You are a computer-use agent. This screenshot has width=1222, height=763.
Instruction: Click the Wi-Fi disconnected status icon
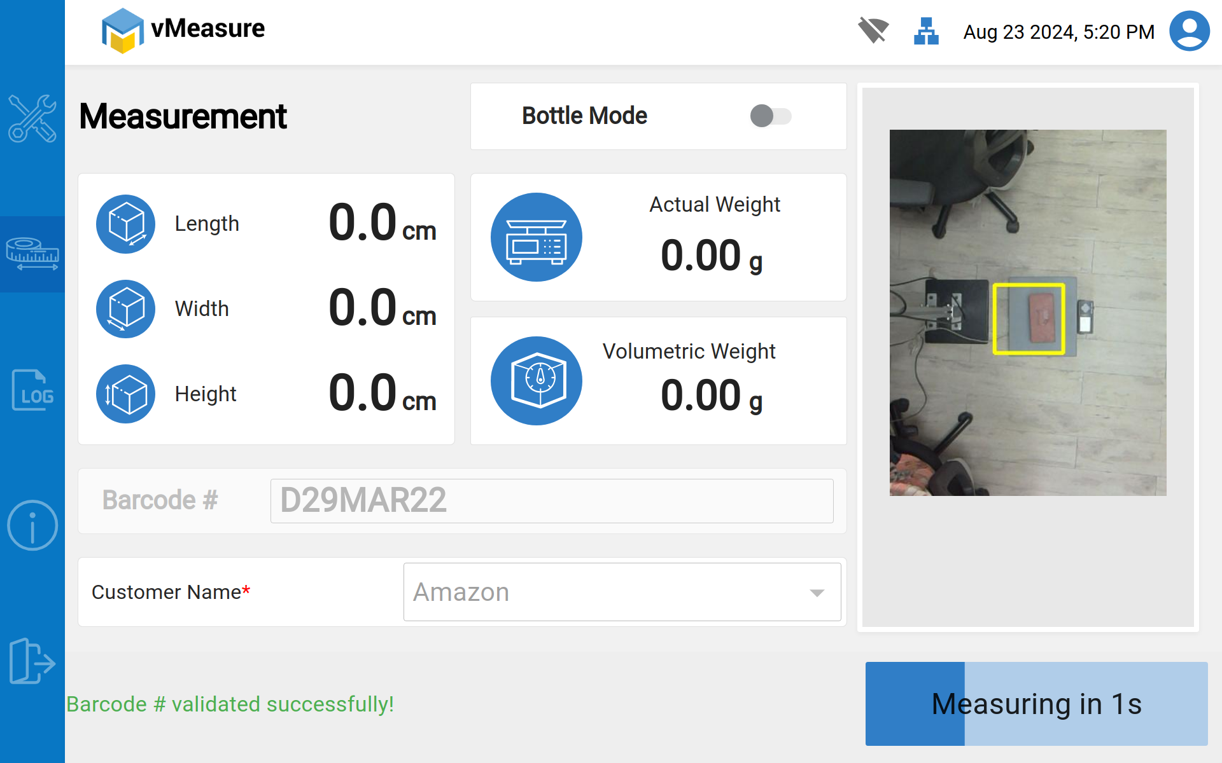(873, 31)
